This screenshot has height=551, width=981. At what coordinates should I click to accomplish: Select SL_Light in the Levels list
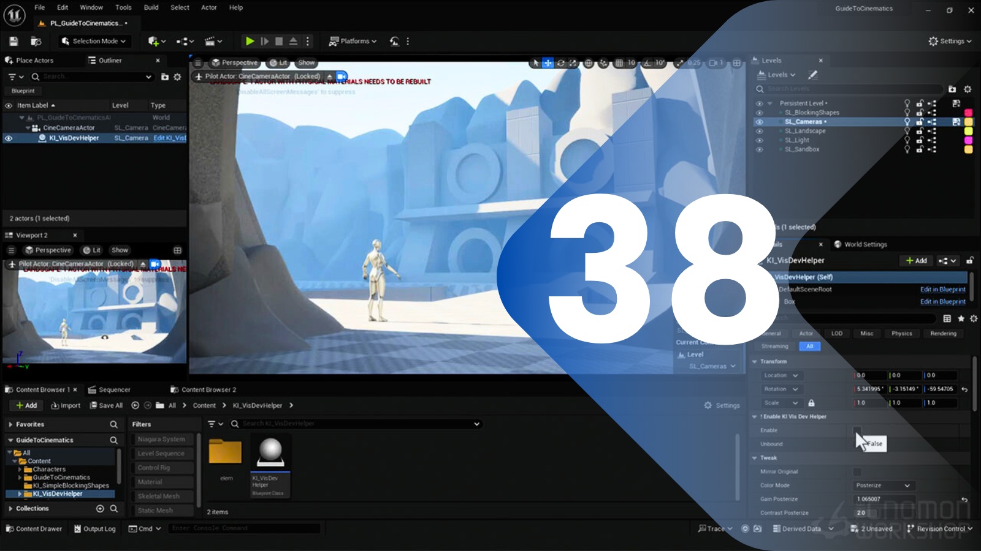(797, 140)
